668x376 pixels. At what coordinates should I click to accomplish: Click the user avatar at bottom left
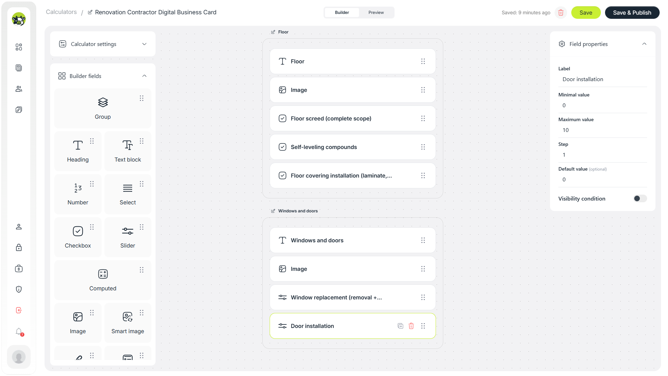(19, 357)
